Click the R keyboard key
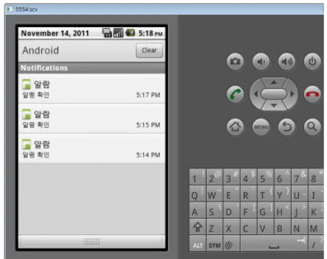The image size is (327, 259). click(x=248, y=194)
